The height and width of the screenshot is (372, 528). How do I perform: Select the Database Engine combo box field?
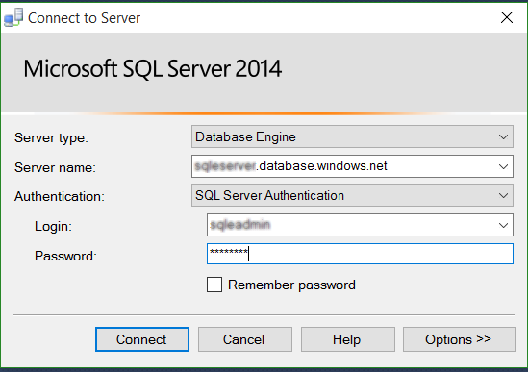pos(352,136)
